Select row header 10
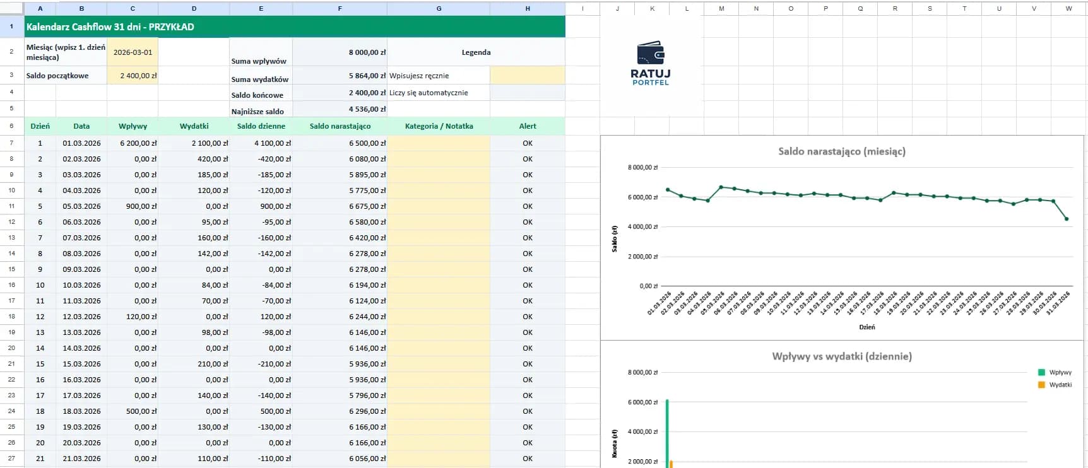This screenshot has height=468, width=1088. (x=11, y=190)
